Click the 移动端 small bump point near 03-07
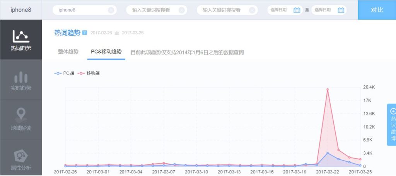The image size is (396, 176). [x=164, y=163]
